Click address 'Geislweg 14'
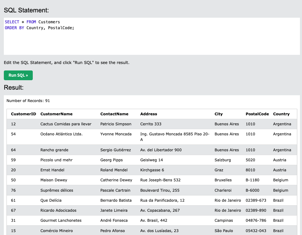Image resolution: width=302 pixels, height=235 pixels. [151, 160]
